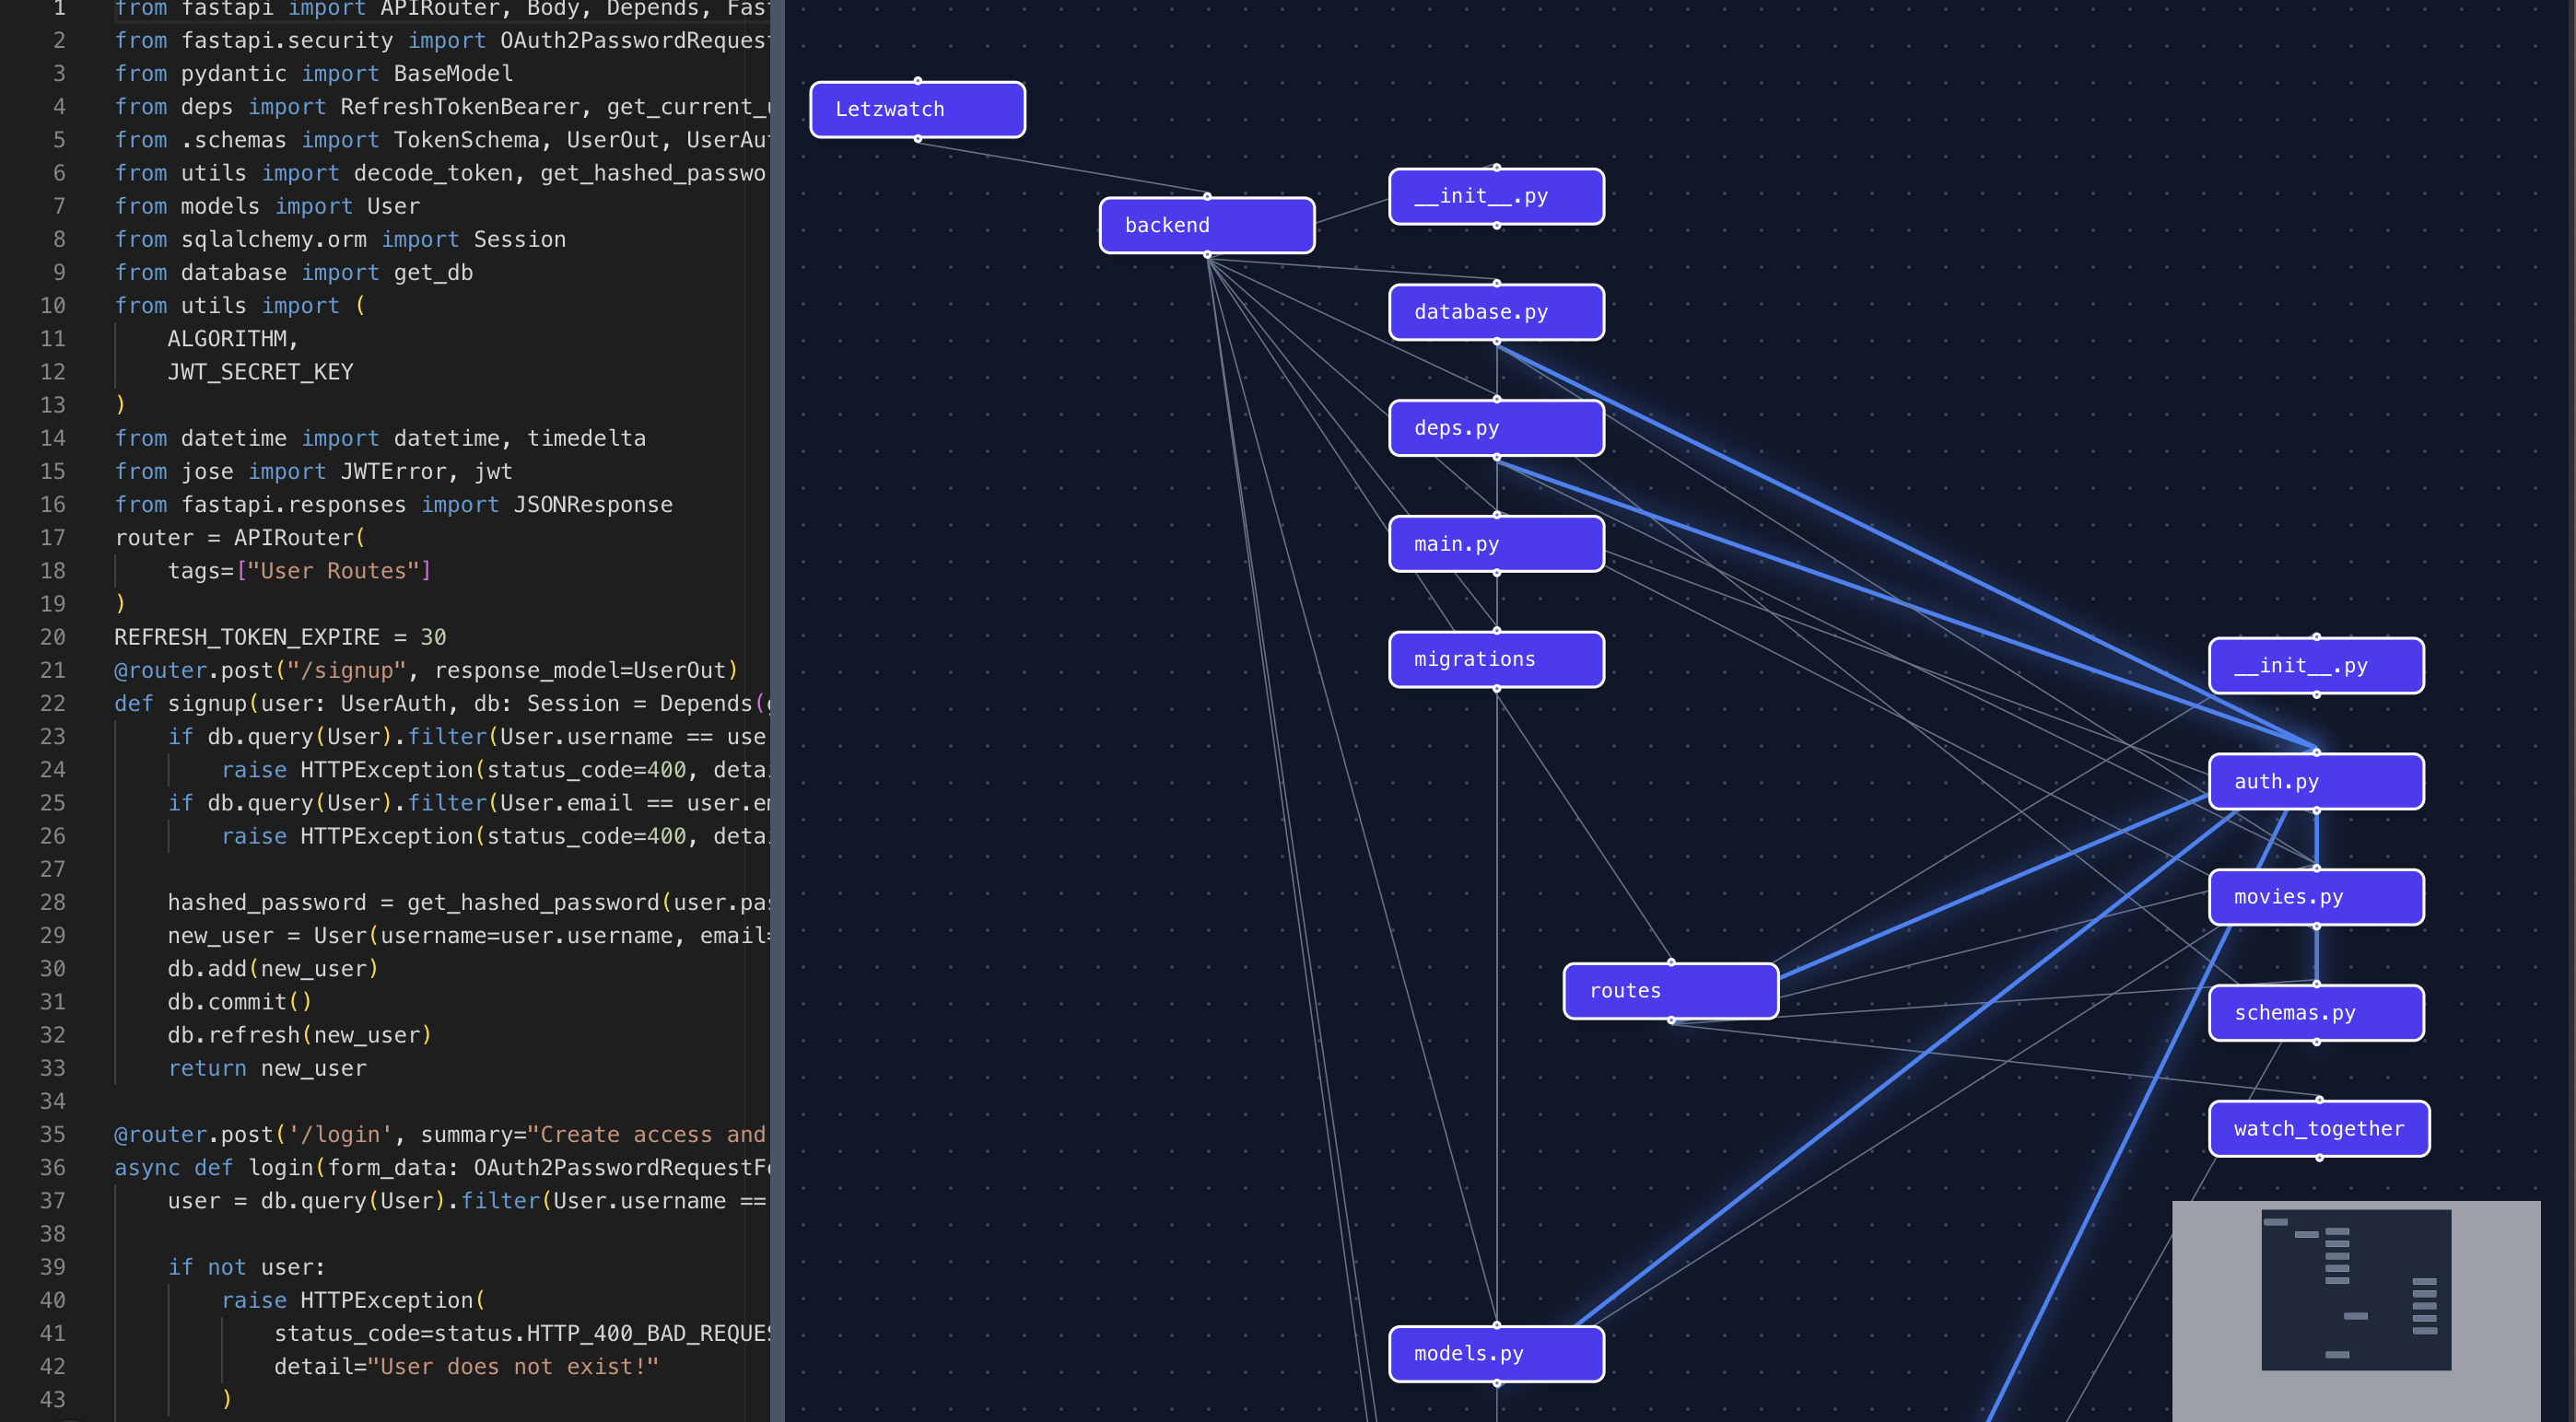Image resolution: width=2576 pixels, height=1422 pixels.
Task: Select the movies.py node
Action: point(2315,897)
